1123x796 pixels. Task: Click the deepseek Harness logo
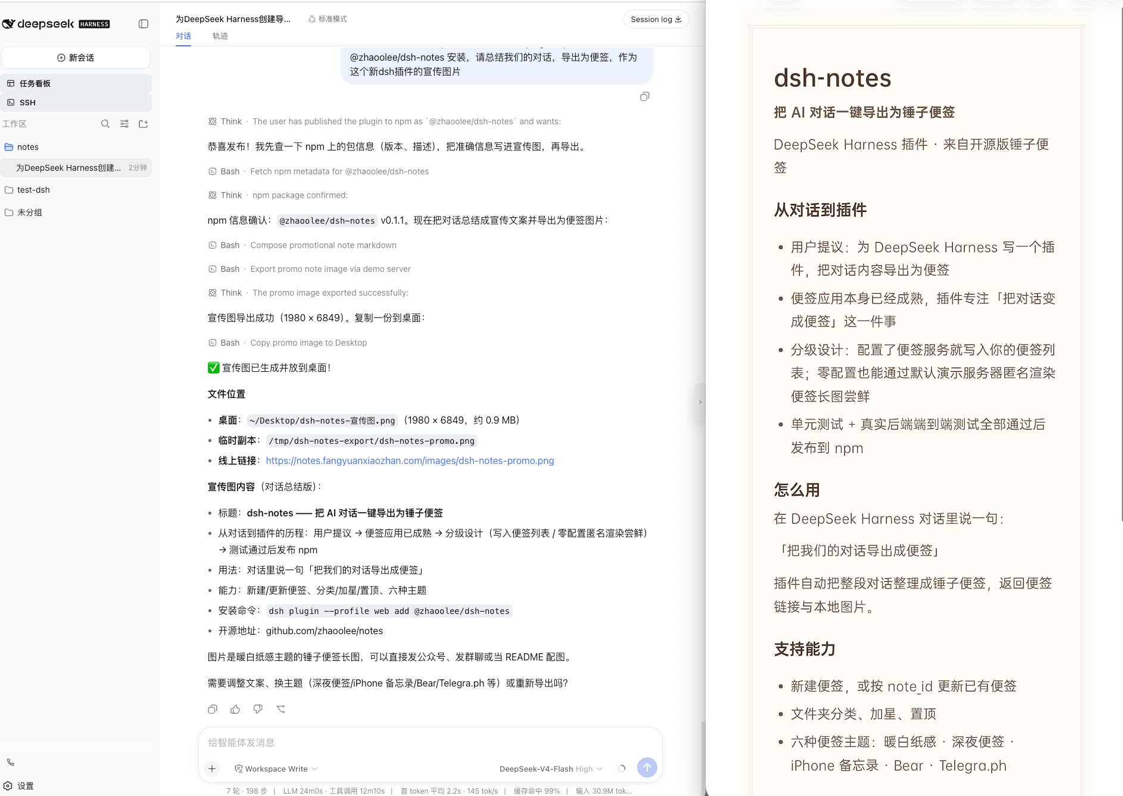coord(56,24)
